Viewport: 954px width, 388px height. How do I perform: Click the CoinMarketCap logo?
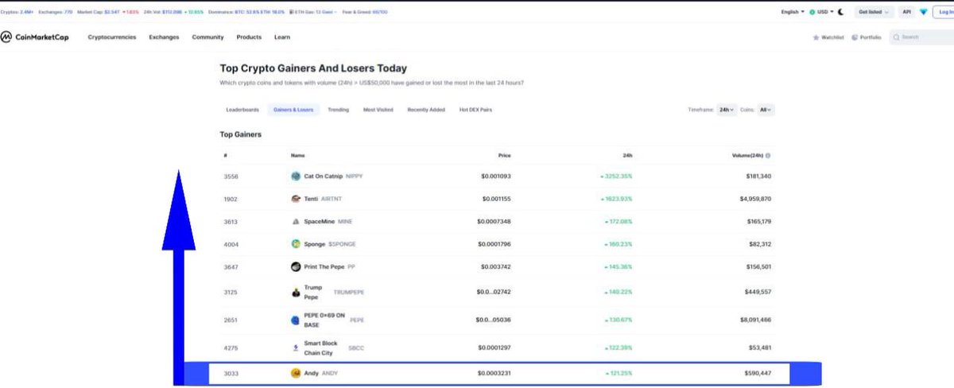(x=34, y=37)
